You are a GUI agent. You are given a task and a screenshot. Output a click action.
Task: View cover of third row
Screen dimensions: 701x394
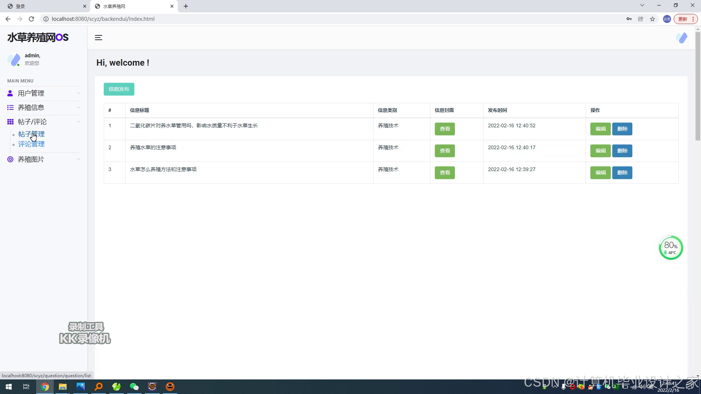pyautogui.click(x=444, y=173)
